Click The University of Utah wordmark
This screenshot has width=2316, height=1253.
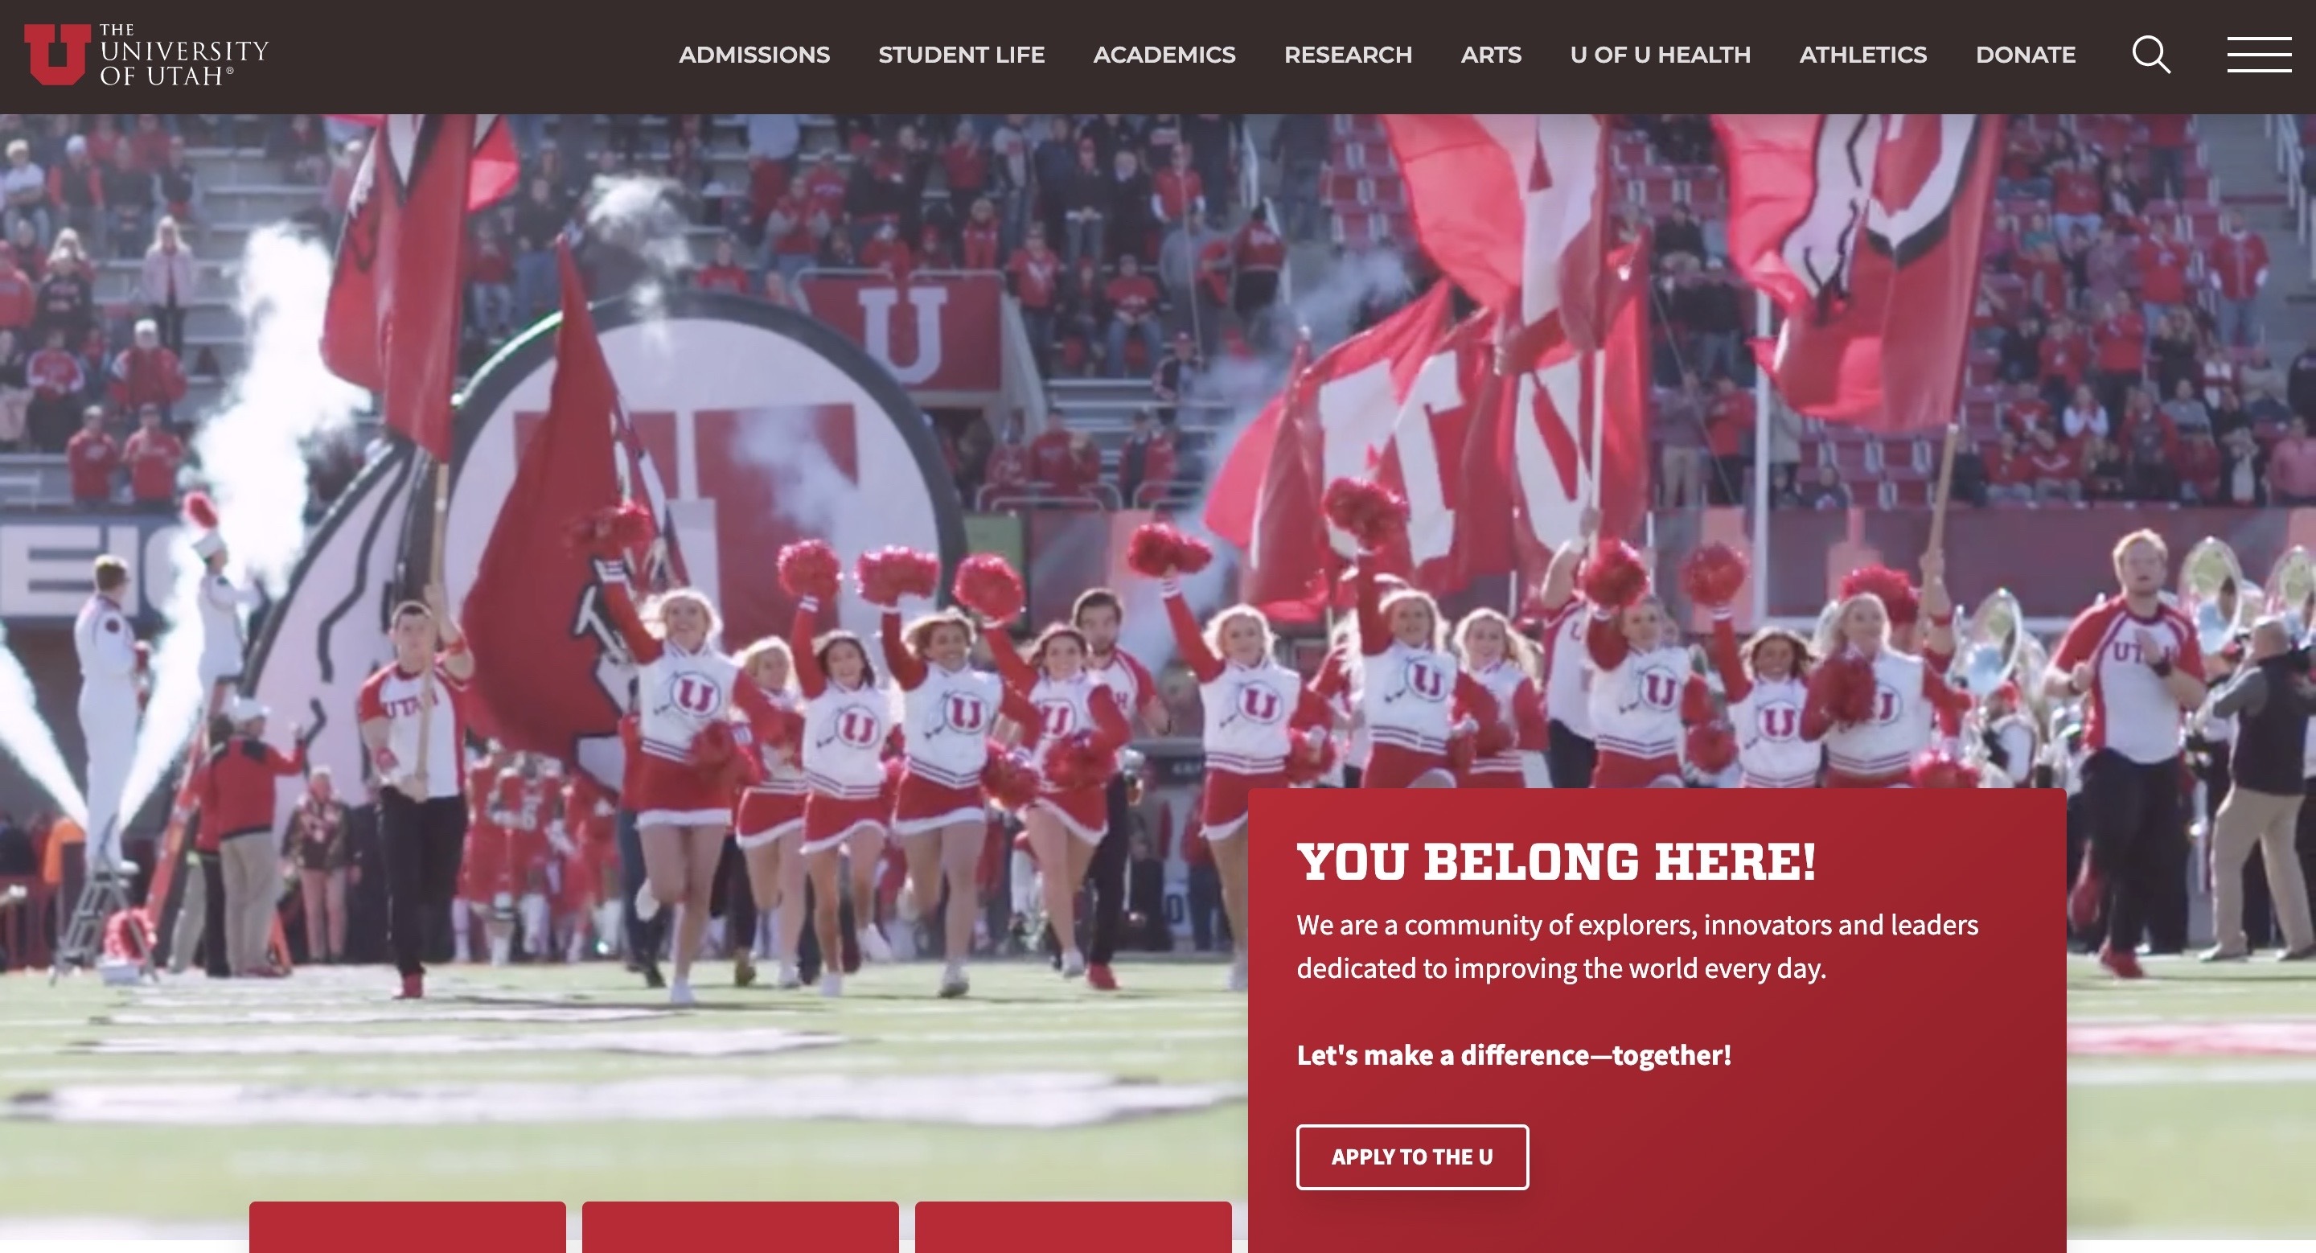point(183,55)
